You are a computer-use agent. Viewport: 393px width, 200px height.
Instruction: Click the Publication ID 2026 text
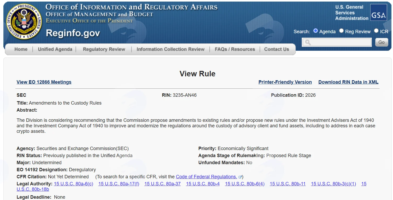293,95
